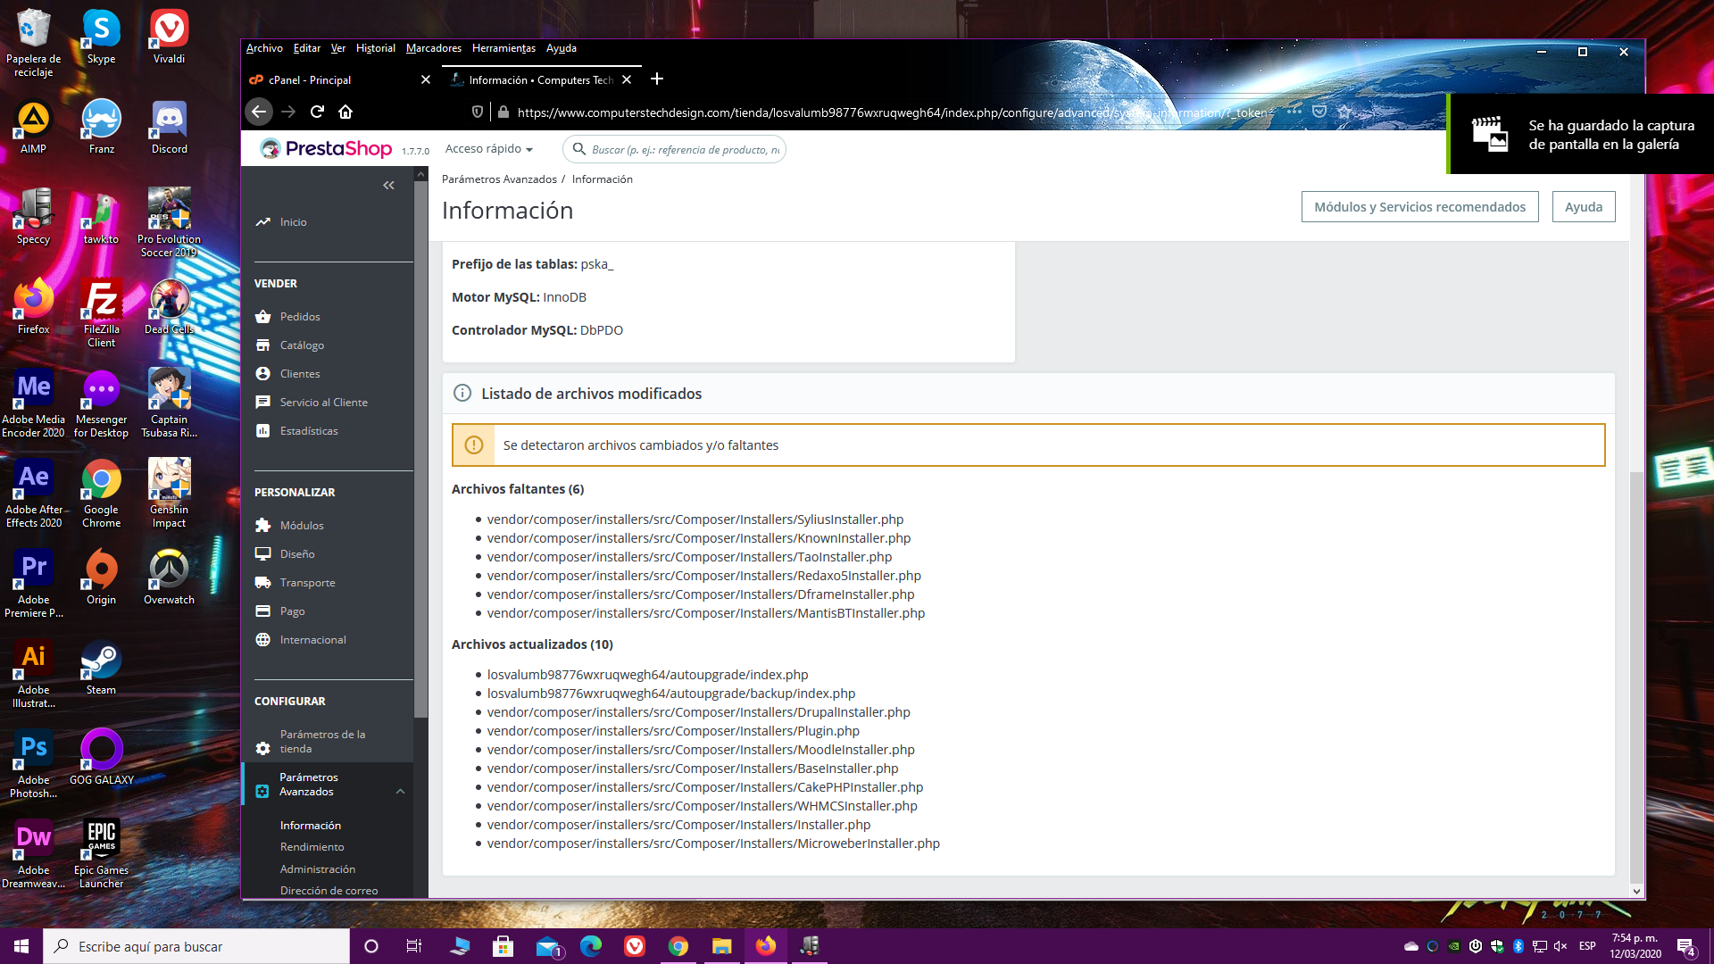The width and height of the screenshot is (1714, 964).
Task: Collapse Parámetros Avanzados submenu
Action: click(400, 791)
